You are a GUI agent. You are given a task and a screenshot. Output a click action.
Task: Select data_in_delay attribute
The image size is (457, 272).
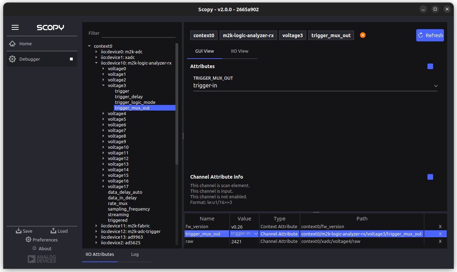(x=122, y=198)
